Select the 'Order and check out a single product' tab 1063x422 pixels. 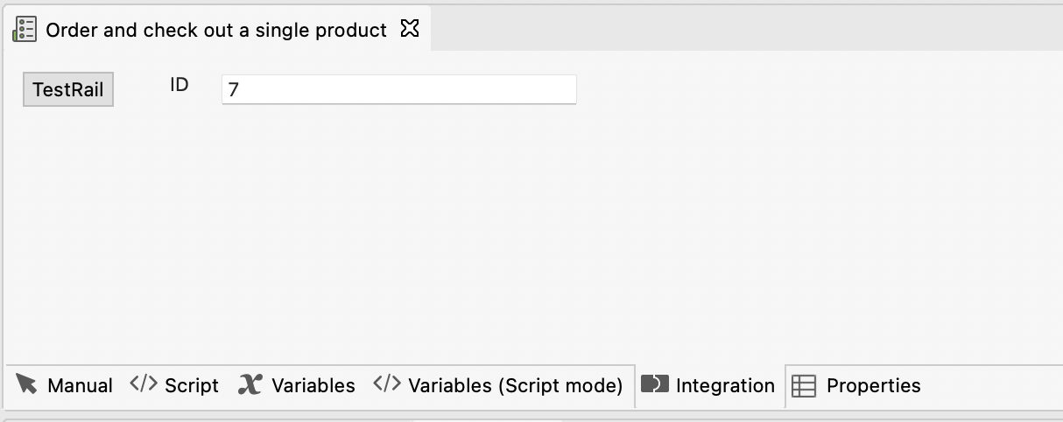point(215,30)
